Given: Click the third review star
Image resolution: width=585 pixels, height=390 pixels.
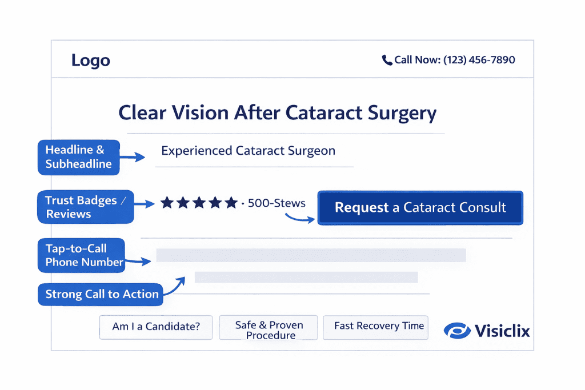Looking at the screenshot, I should [199, 203].
